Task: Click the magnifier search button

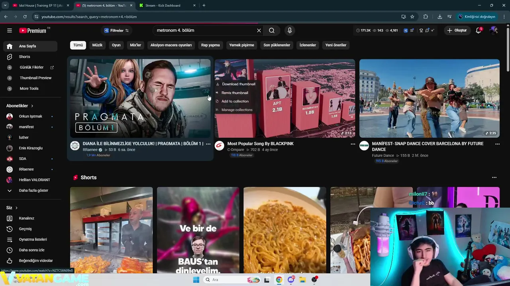Action: click(x=272, y=30)
